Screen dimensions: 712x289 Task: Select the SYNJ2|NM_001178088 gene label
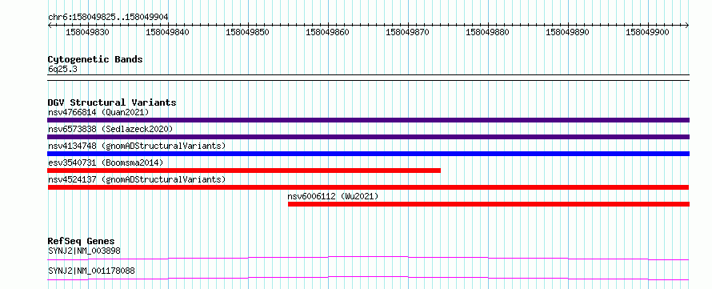[91, 271]
